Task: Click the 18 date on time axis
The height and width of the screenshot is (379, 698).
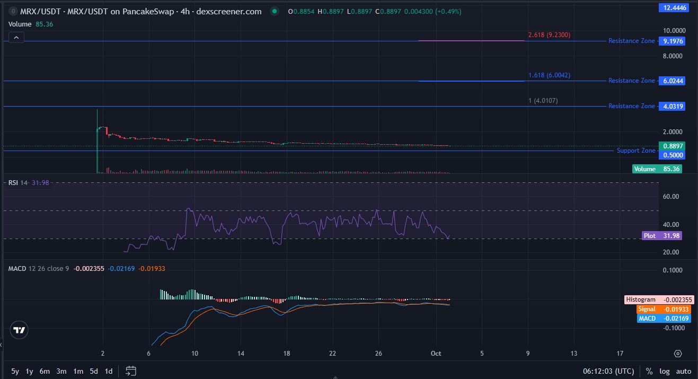Action: (x=287, y=353)
